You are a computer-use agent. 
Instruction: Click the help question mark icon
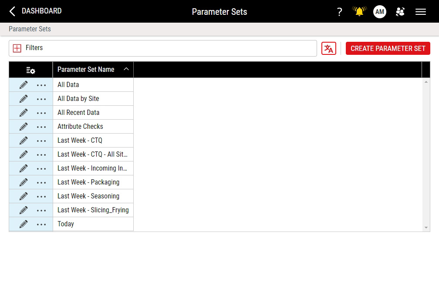tap(340, 12)
